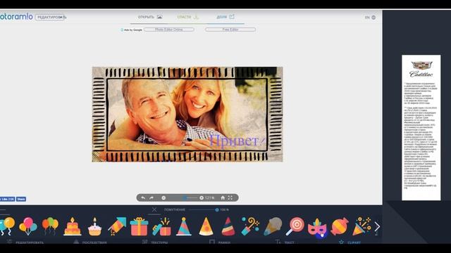Adjust the Помутнение opacity slider
Viewport: 451px width, 253px height.
click(x=204, y=210)
